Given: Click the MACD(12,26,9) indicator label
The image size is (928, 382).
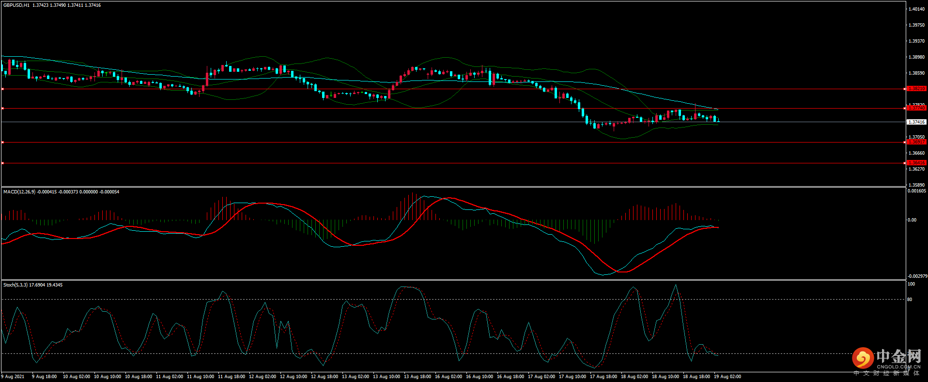Looking at the screenshot, I should 19,192.
